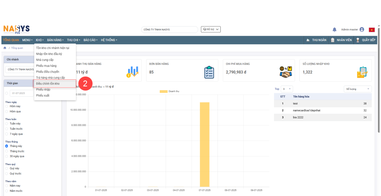Select the Hôm nay radio button
381x196 pixels.
tap(7, 106)
